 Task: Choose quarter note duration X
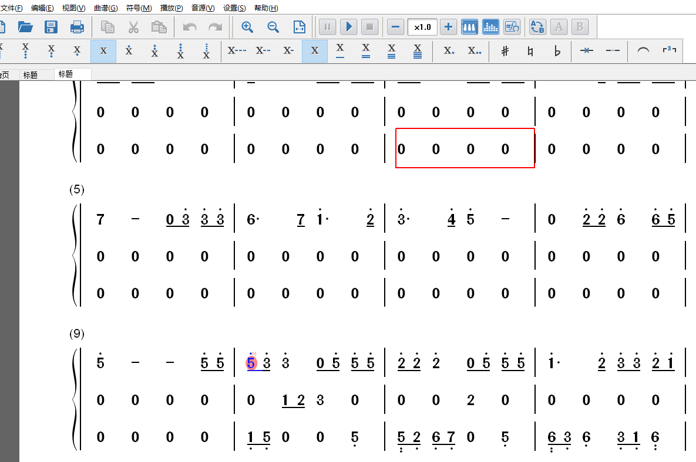pos(315,51)
